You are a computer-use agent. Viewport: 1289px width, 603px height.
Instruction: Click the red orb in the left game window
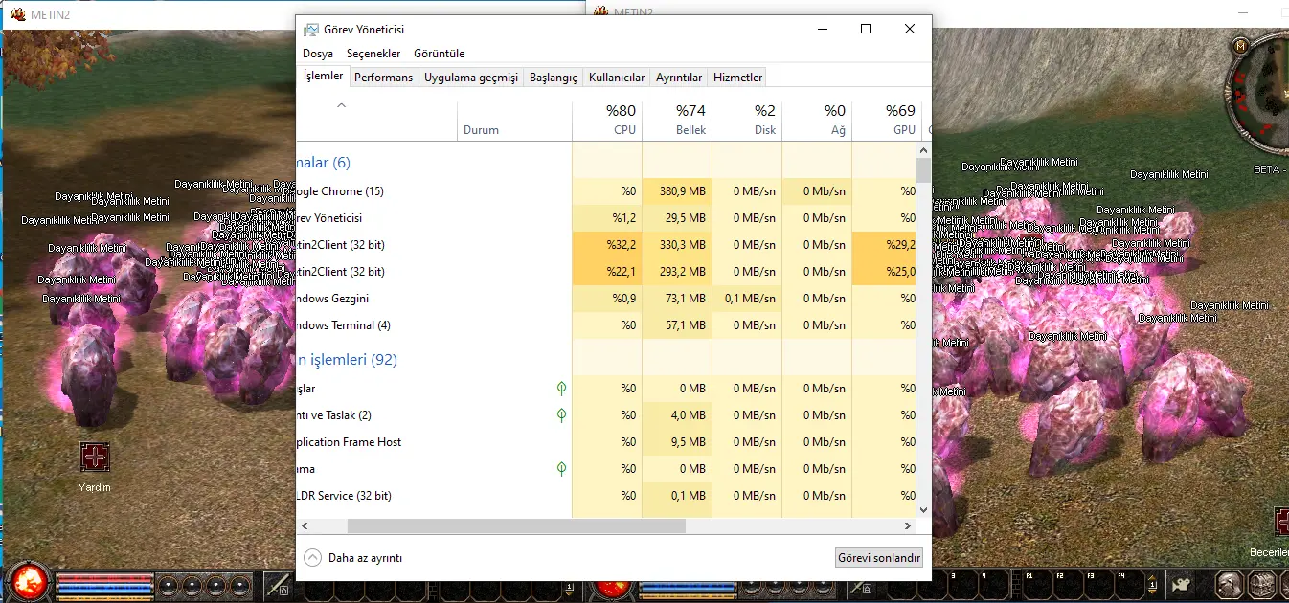click(28, 582)
